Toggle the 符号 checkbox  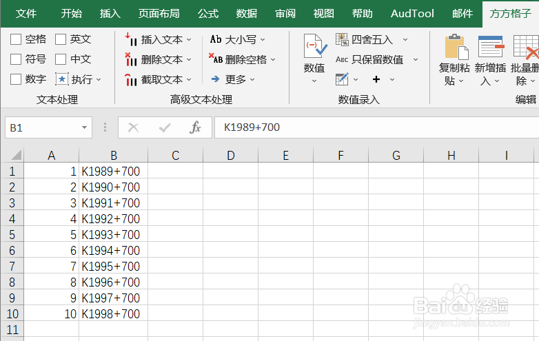point(16,59)
